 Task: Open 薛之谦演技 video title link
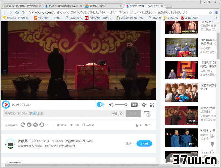(x=208, y=87)
